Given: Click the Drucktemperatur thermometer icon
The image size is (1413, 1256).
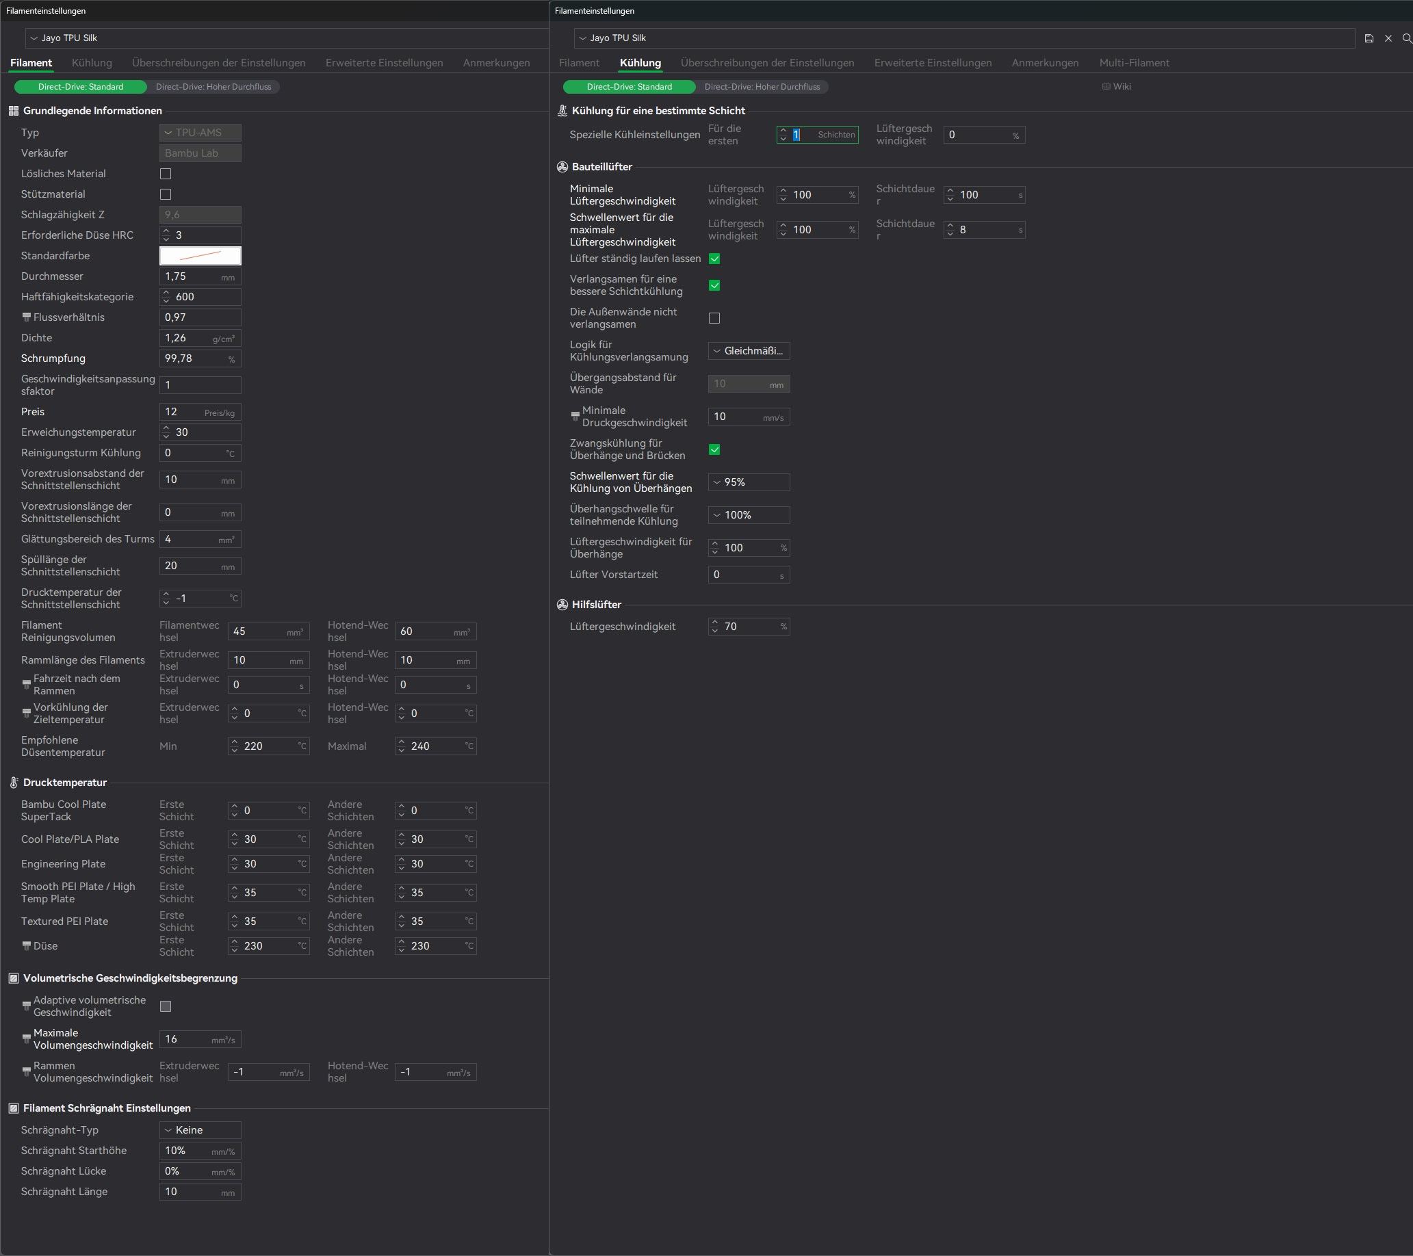Looking at the screenshot, I should [13, 783].
